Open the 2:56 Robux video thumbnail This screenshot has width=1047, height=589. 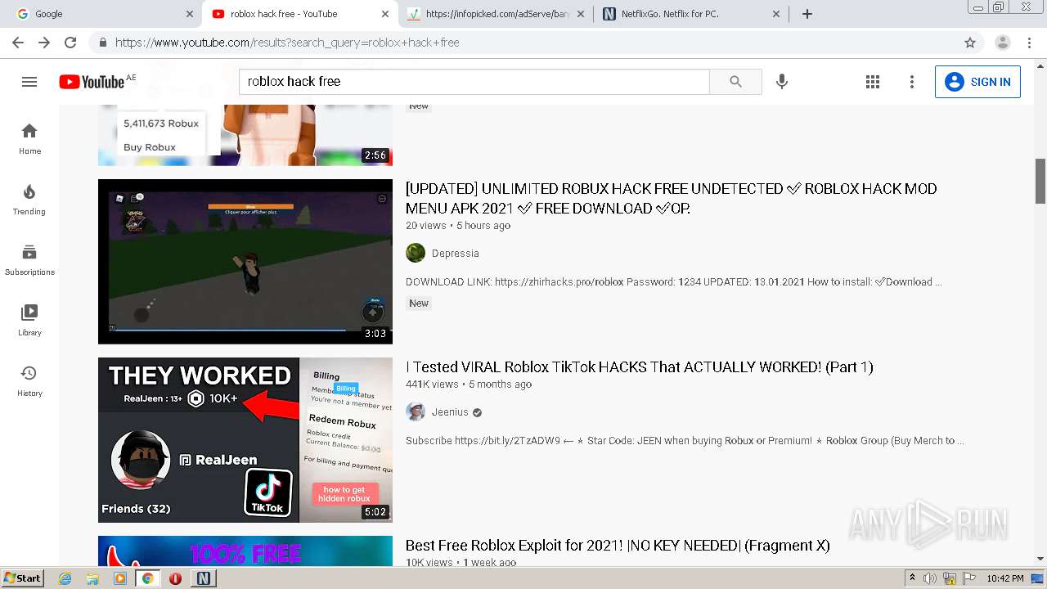click(x=245, y=135)
